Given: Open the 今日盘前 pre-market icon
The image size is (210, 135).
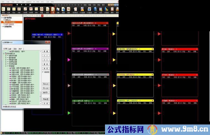Looking at the screenshot, I should (x=82, y=10).
